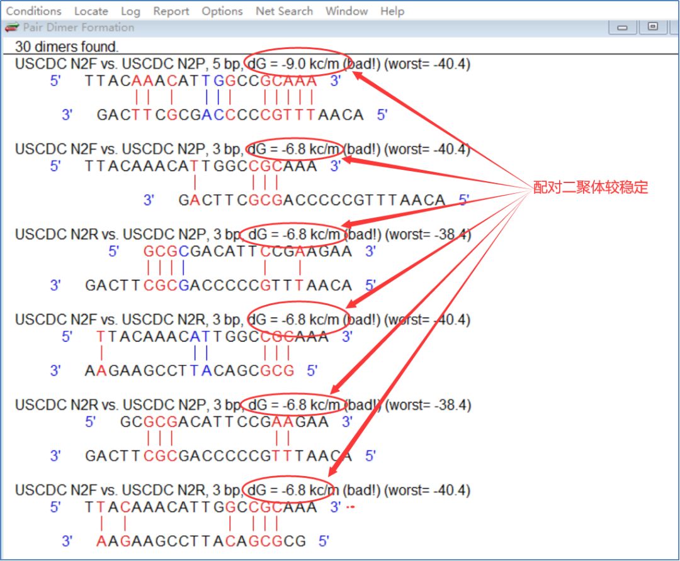Select the 5 bp dG = -9.0 kc/m dimer header
The width and height of the screenshot is (680, 561).
tap(242, 64)
